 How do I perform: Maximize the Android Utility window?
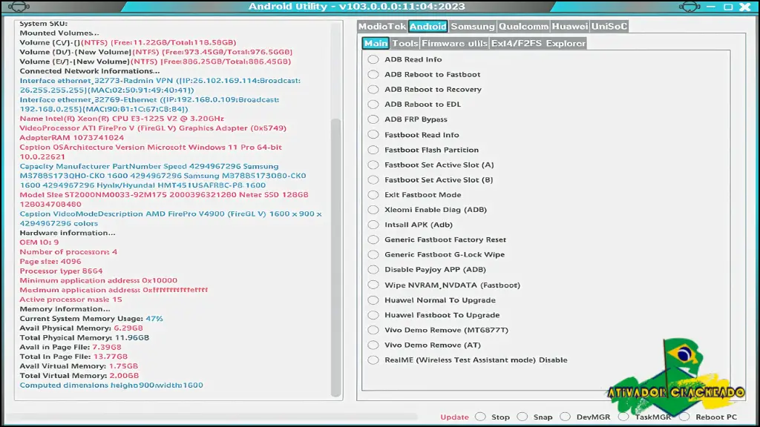[728, 7]
